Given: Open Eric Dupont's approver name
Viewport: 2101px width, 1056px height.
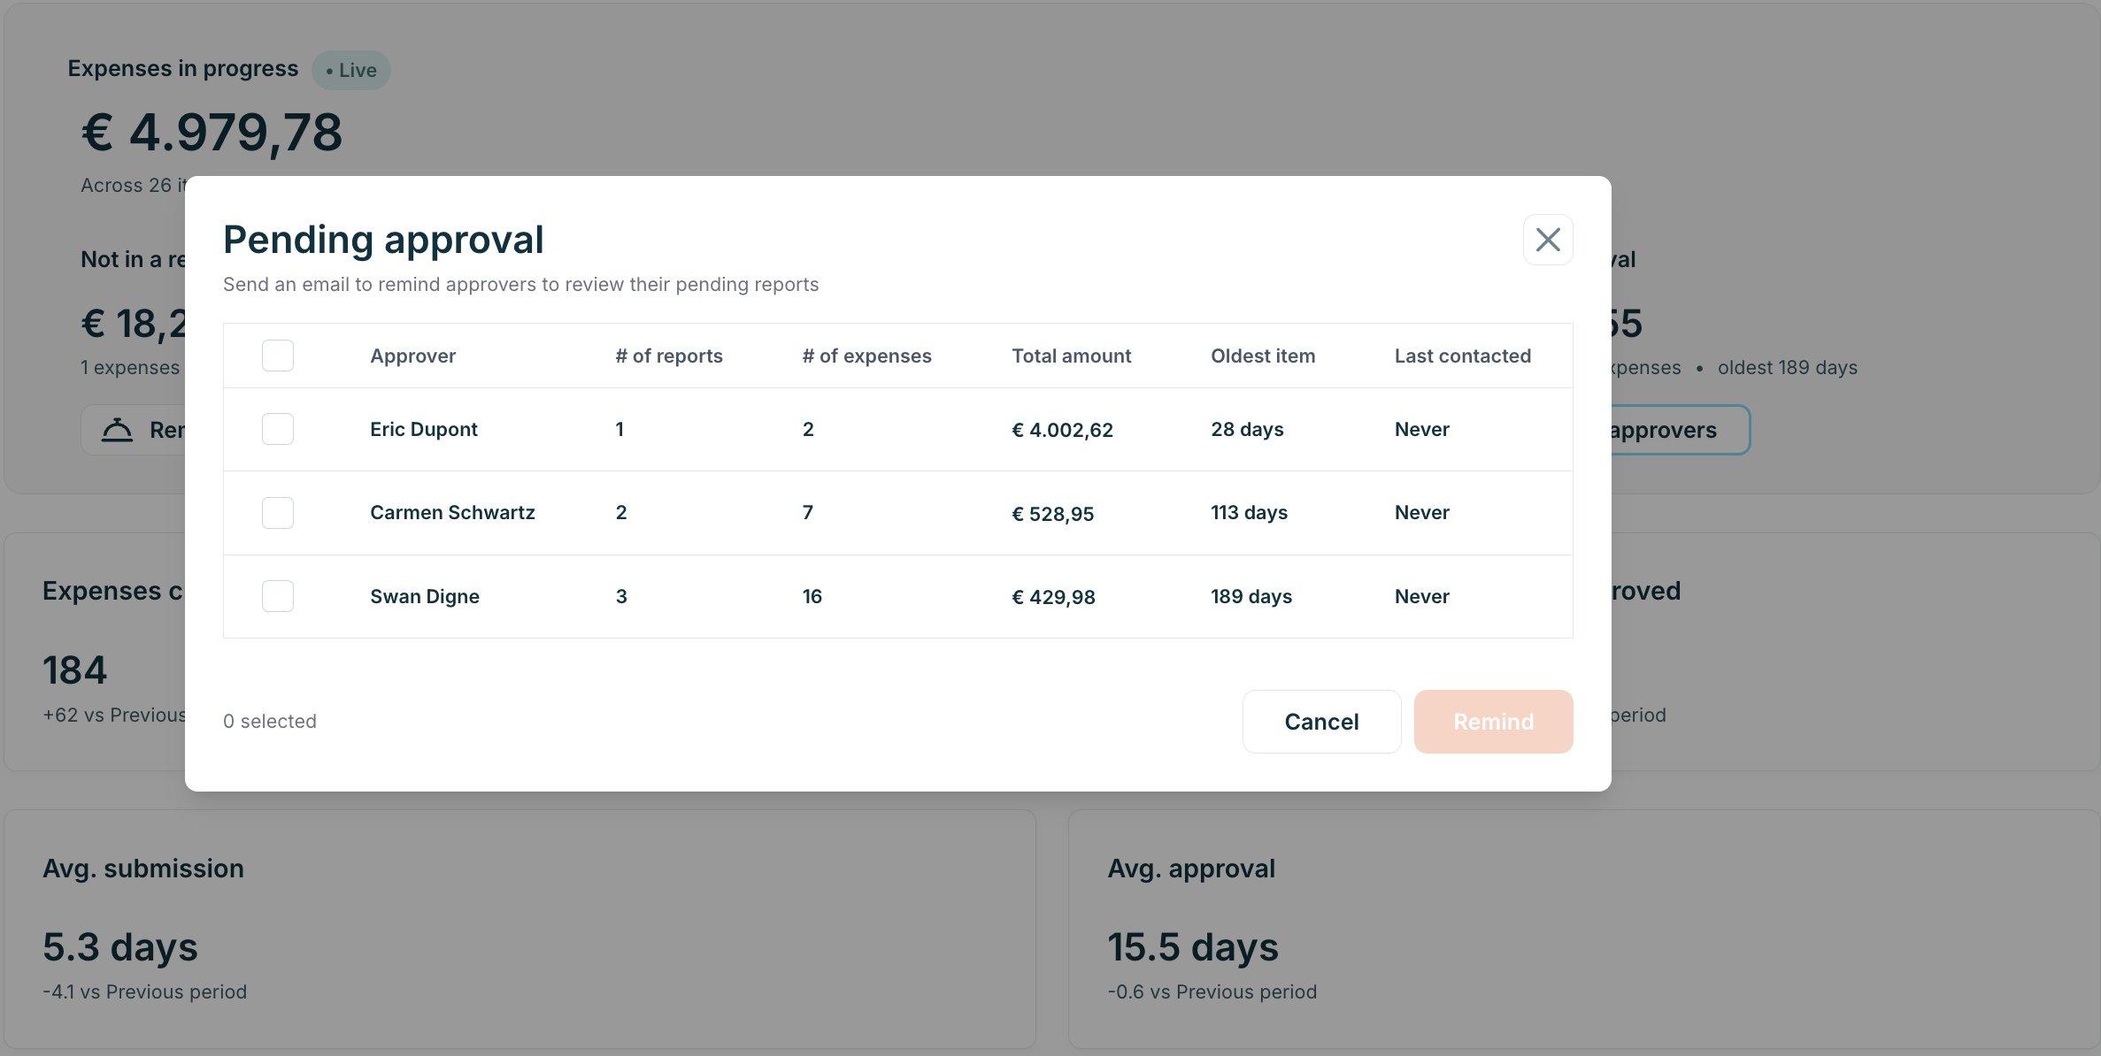Looking at the screenshot, I should click(423, 429).
